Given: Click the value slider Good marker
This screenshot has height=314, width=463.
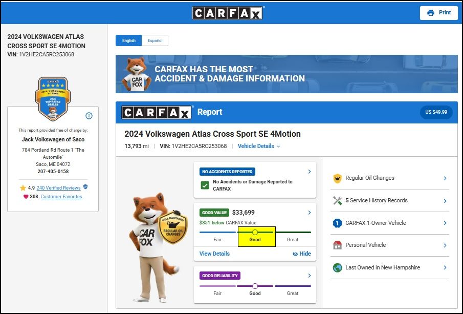Looking at the screenshot, I should tap(255, 232).
